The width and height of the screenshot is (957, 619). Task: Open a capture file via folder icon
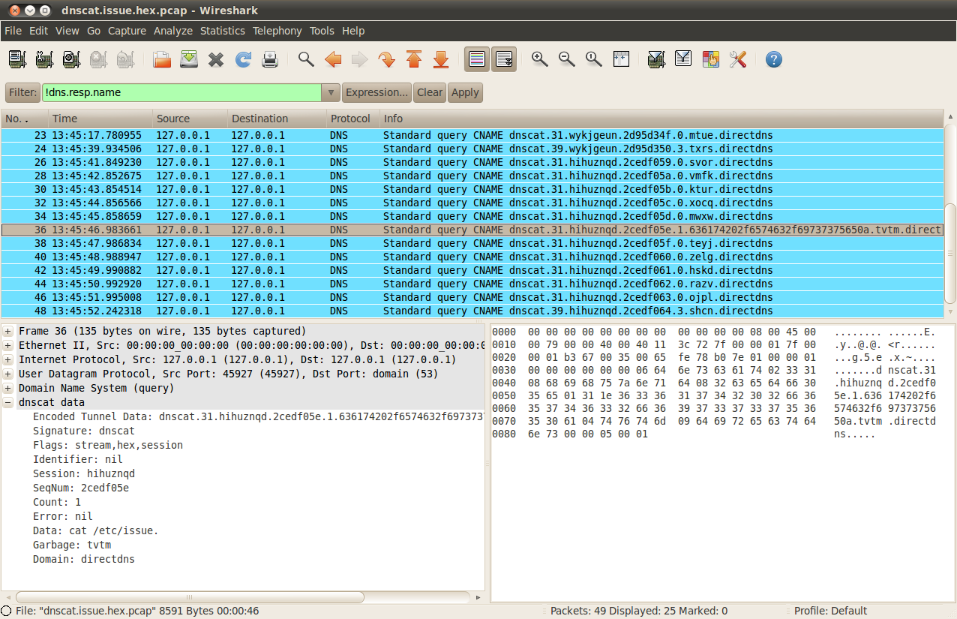tap(162, 59)
